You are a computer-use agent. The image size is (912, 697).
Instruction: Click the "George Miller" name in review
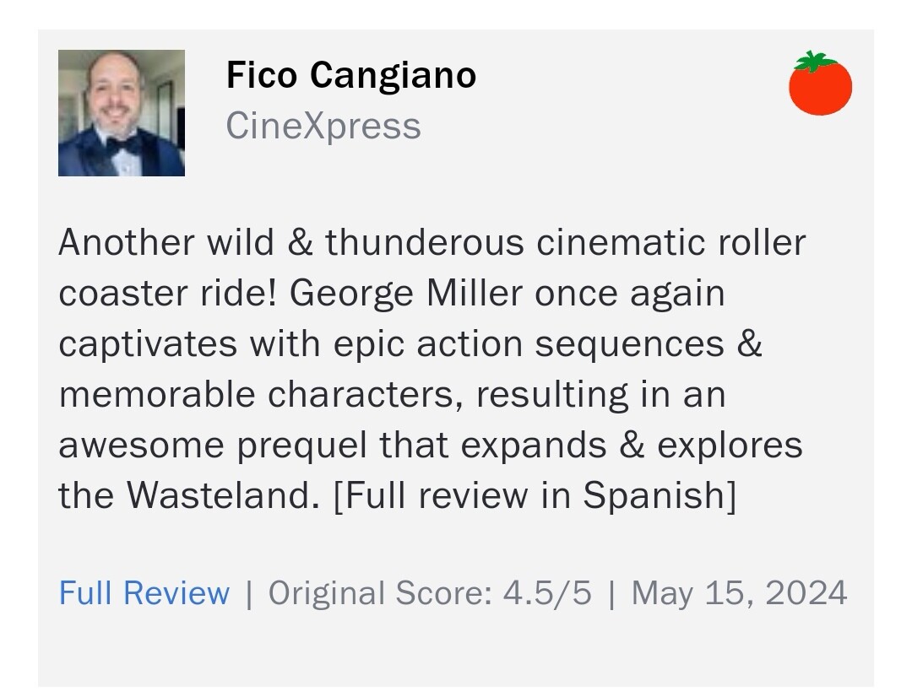tap(407, 294)
